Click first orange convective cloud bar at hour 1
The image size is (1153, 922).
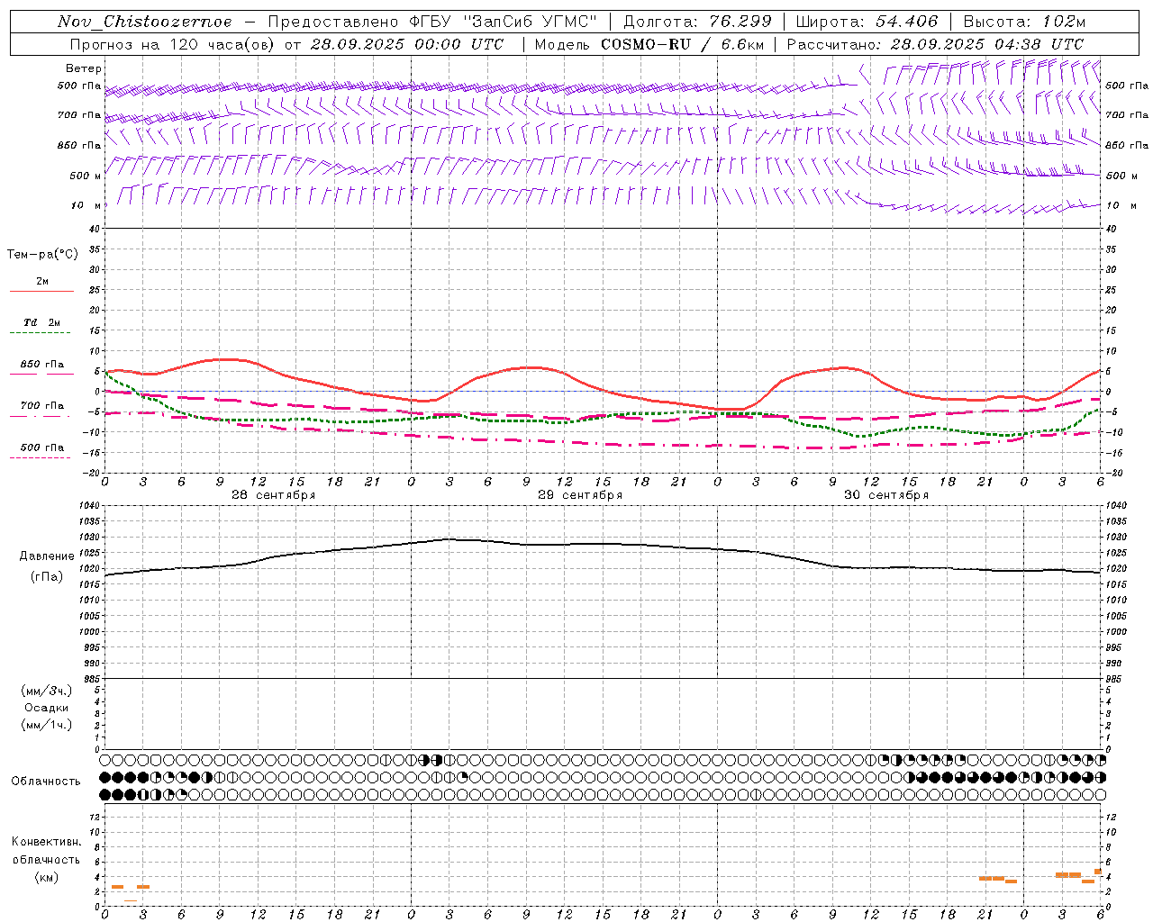(117, 887)
